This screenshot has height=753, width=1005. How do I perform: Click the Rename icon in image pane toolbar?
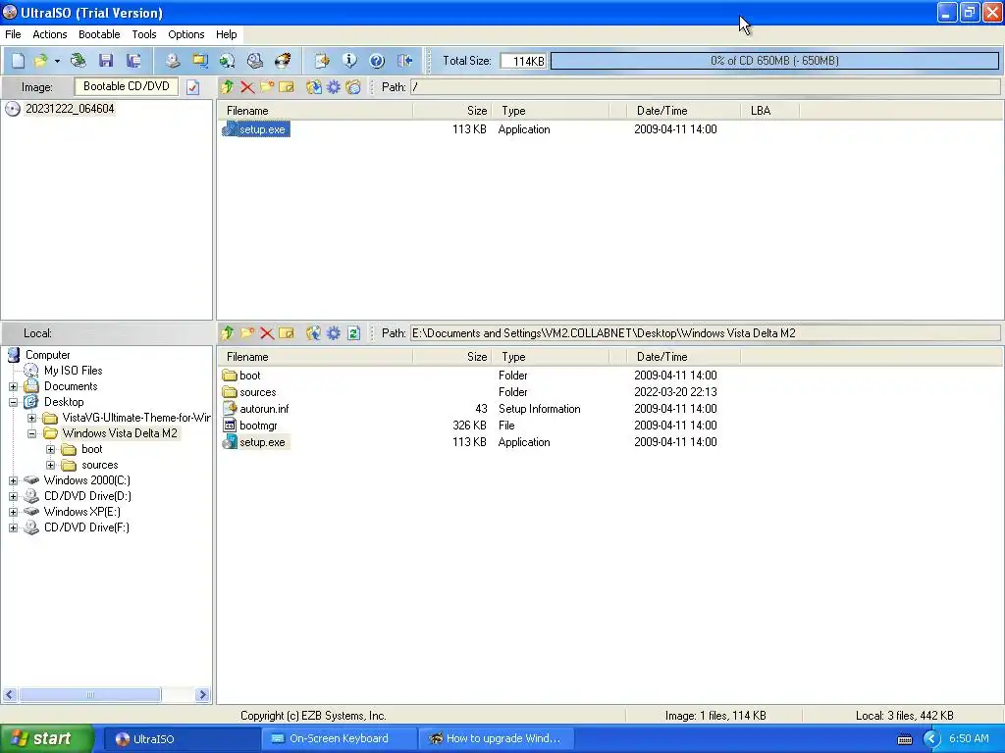pyautogui.click(x=287, y=87)
